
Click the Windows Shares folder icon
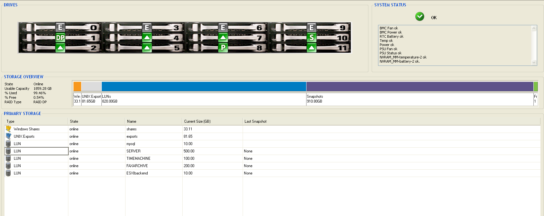(x=9, y=129)
